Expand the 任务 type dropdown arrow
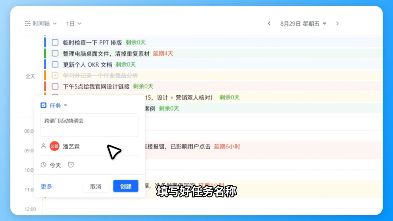 pyautogui.click(x=65, y=105)
